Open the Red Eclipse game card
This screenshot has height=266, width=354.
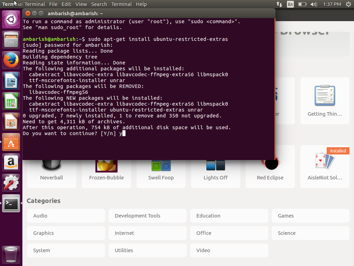270,174
